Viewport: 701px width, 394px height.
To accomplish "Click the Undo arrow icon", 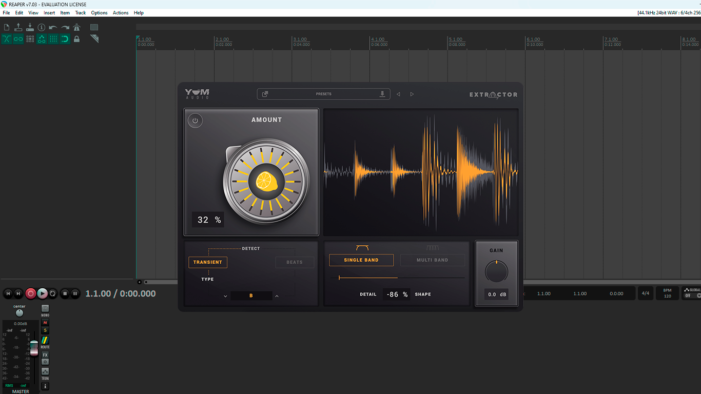I will coord(53,27).
